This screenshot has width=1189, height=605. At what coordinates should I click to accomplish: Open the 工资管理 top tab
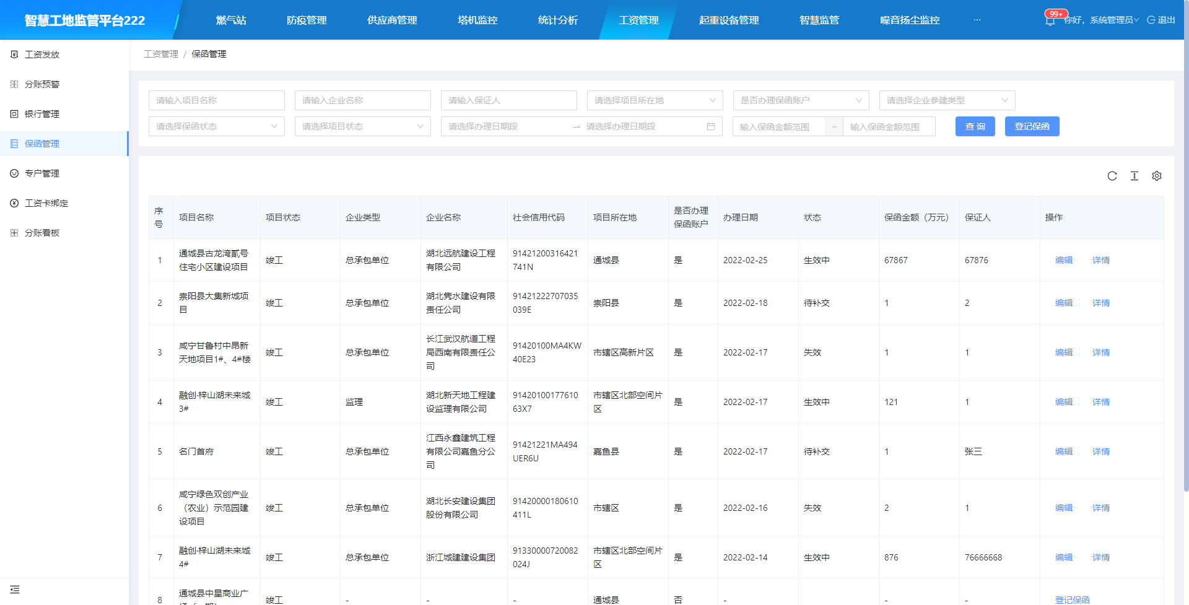click(x=638, y=20)
